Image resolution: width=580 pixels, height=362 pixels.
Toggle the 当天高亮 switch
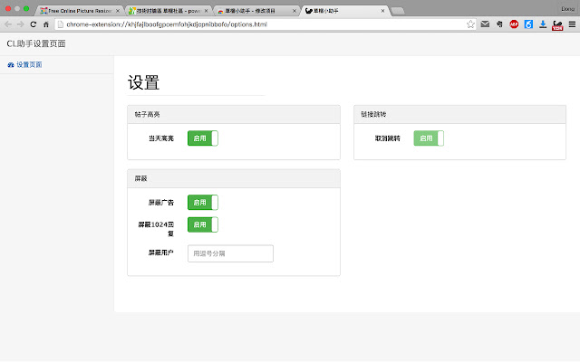pos(203,138)
